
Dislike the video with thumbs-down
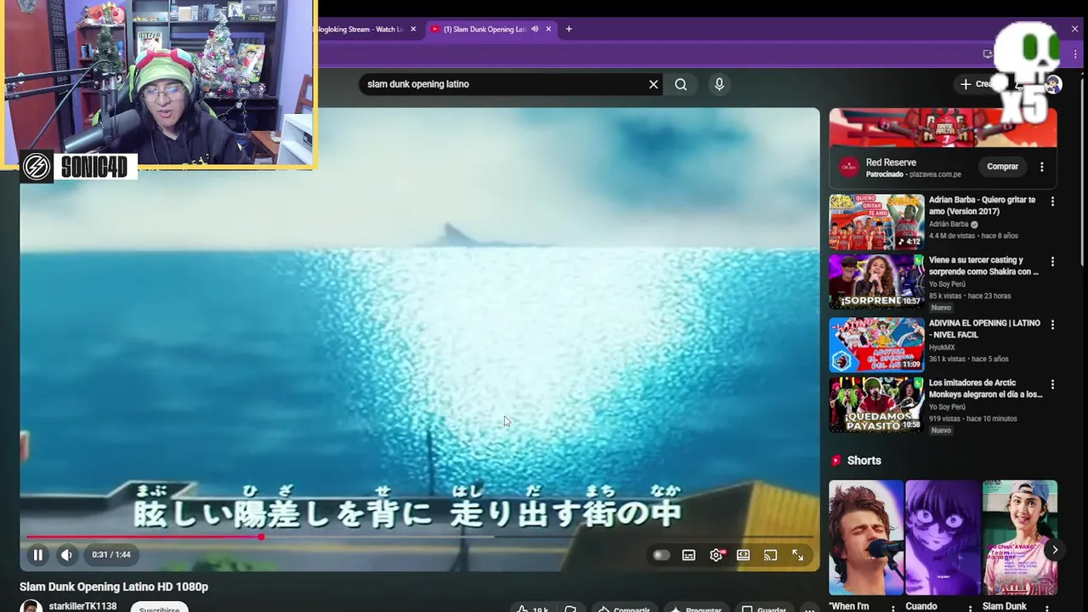570,609
